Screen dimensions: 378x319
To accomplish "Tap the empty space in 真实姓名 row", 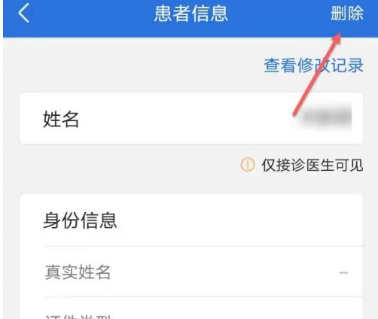I will pos(224,272).
